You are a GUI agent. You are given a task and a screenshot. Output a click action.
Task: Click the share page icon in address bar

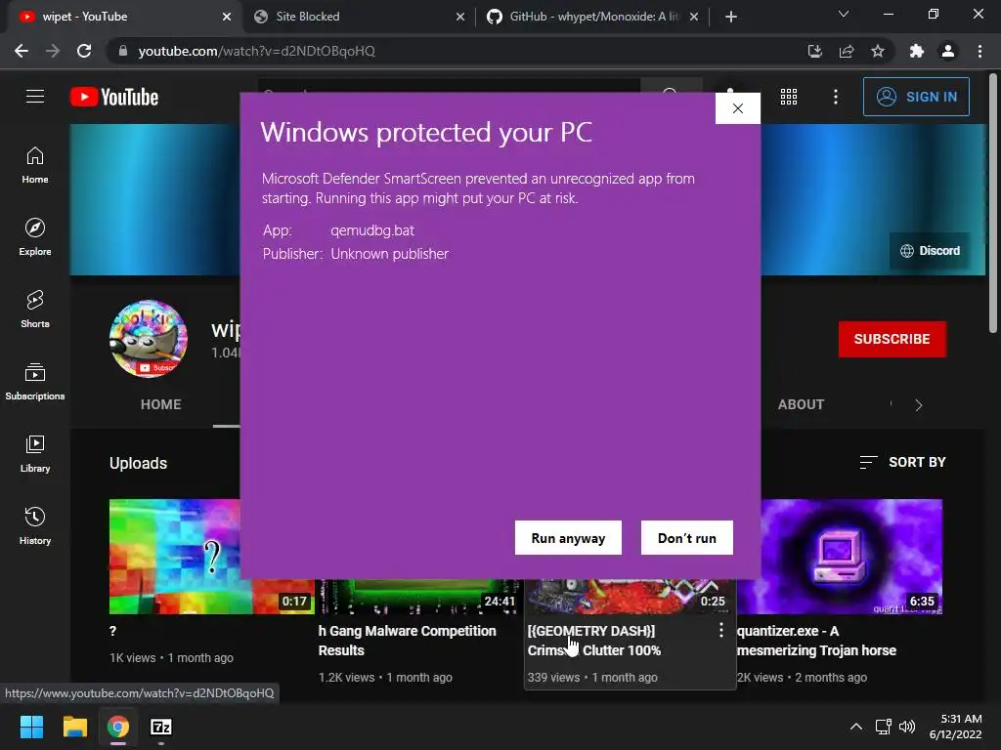pos(847,51)
